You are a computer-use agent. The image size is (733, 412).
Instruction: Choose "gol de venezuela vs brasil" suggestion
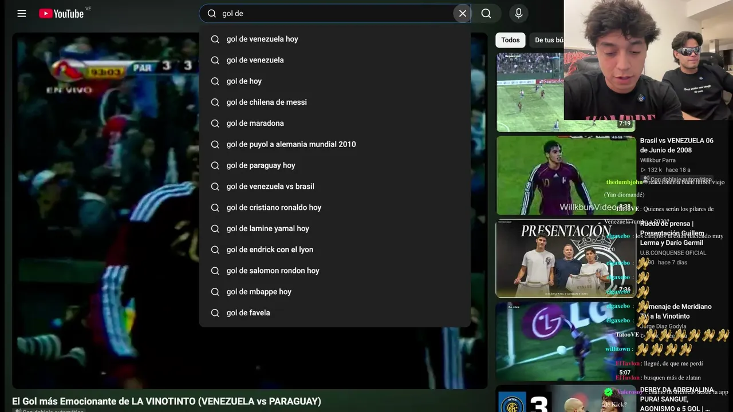(335, 187)
